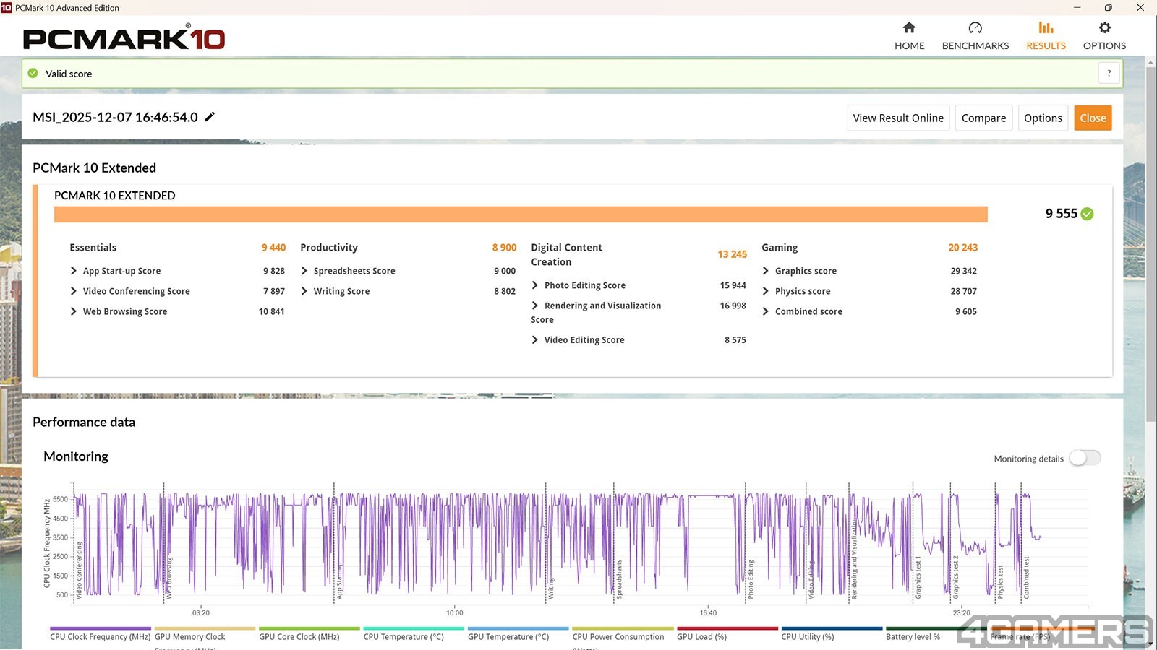
Task: Click the question mark help icon
Action: 1109,73
